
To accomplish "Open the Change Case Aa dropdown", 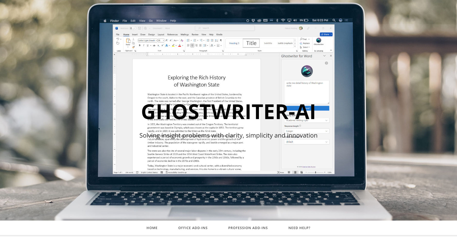I will coord(176,40).
